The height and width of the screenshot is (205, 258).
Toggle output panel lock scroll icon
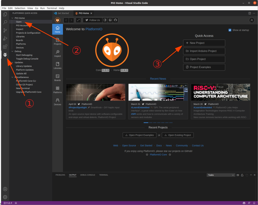(242, 175)
